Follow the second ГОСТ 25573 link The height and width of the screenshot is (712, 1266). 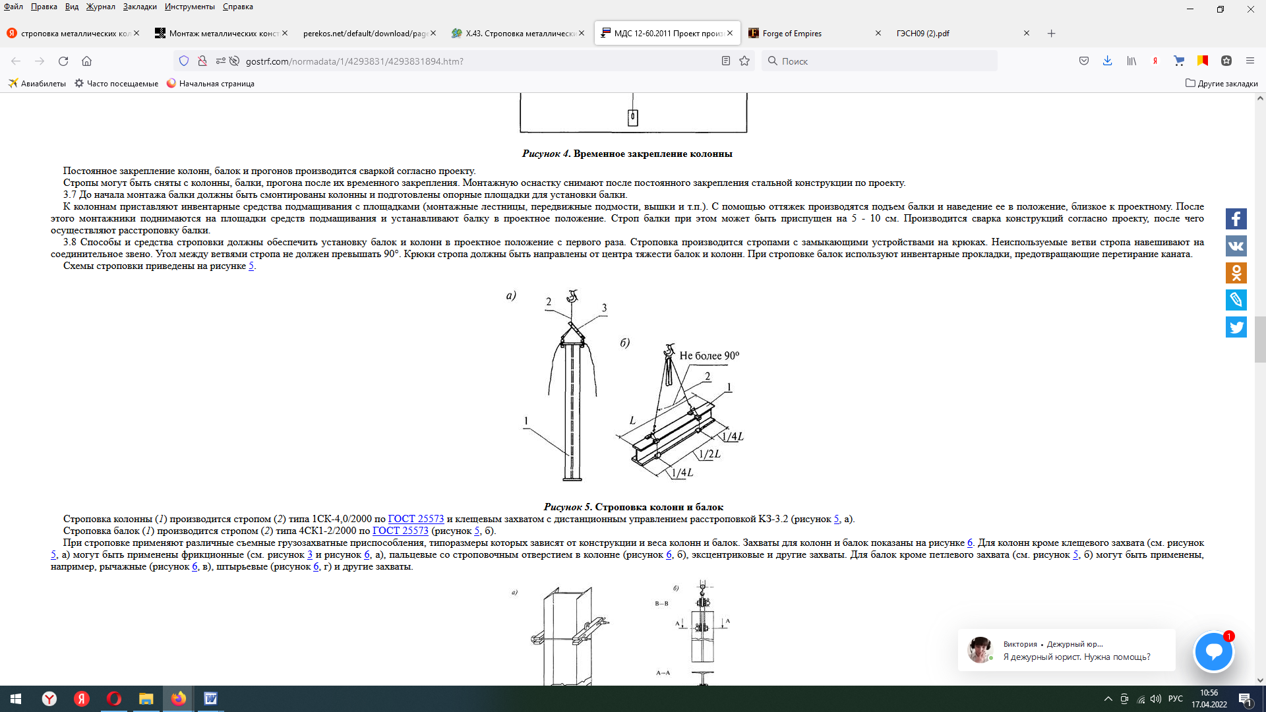pyautogui.click(x=400, y=531)
